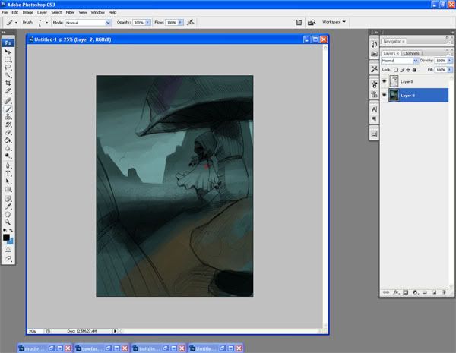Select the Crop tool
The image size is (456, 353).
pyautogui.click(x=8, y=83)
